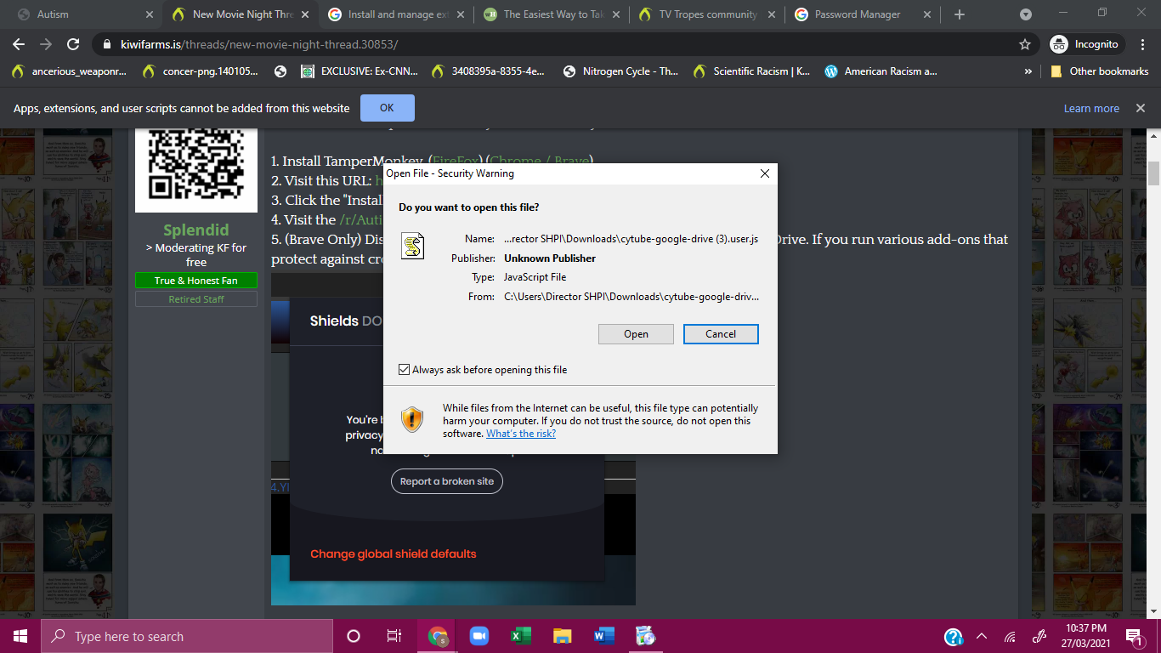Click the browser forward arrow
This screenshot has height=653, width=1161.
(46, 44)
